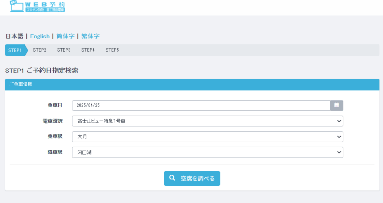Switch language to English
This screenshot has height=203, width=383.
click(x=40, y=36)
